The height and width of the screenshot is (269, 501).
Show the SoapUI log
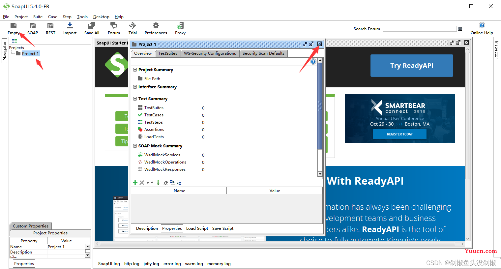pyautogui.click(x=109, y=264)
